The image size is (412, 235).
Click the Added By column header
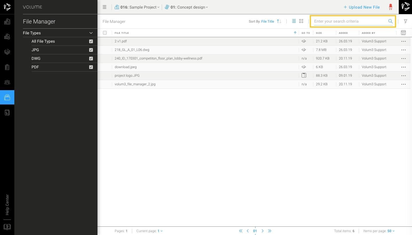click(x=368, y=33)
